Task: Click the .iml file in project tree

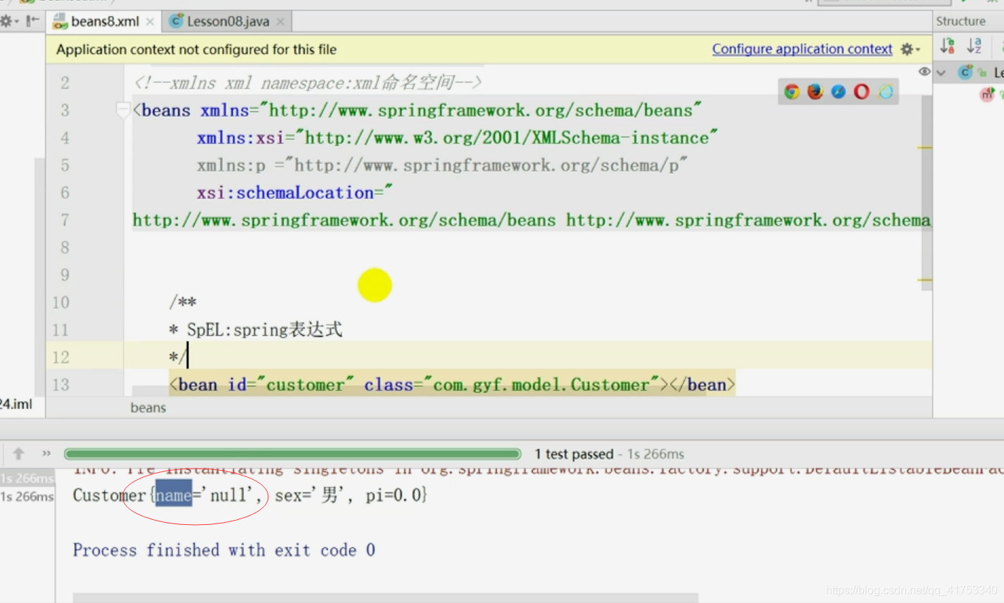Action: pyautogui.click(x=15, y=405)
